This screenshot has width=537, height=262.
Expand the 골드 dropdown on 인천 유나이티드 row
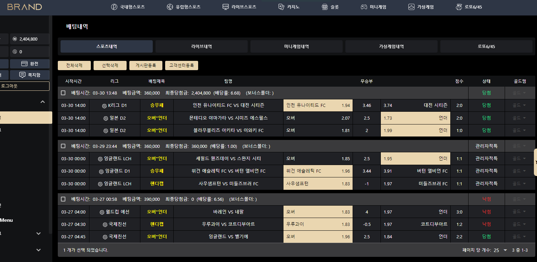click(519, 105)
